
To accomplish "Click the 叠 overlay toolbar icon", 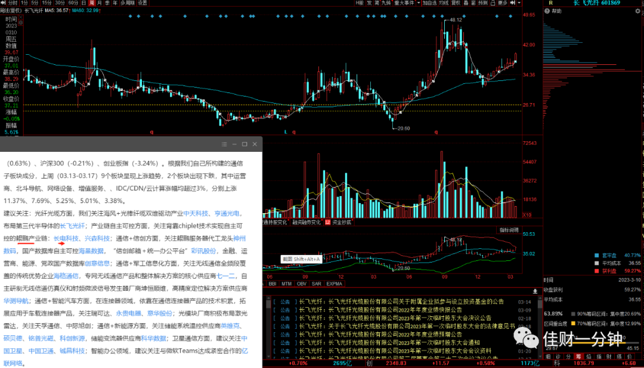I will coord(466,2).
